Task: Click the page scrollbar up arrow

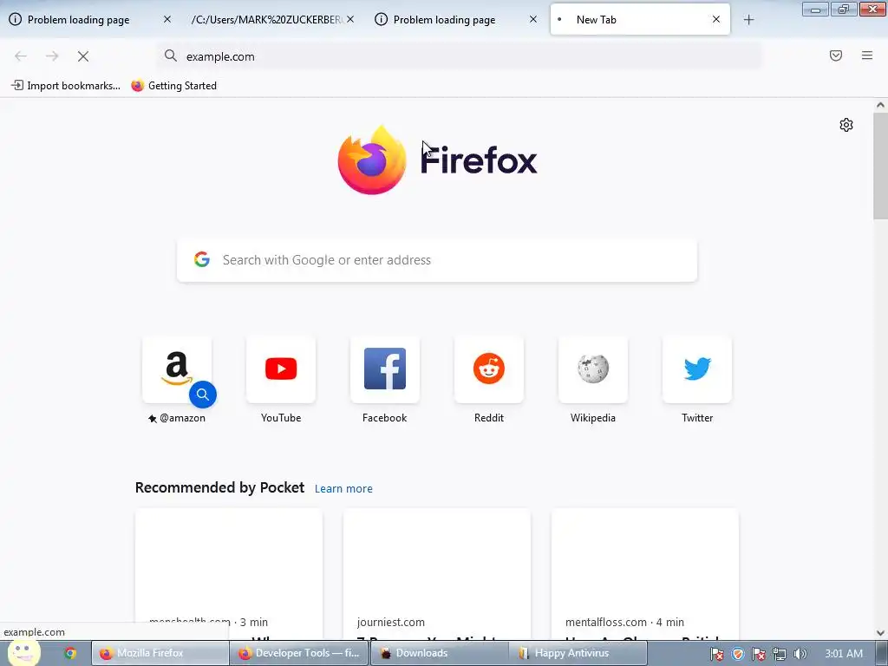Action: tap(880, 105)
